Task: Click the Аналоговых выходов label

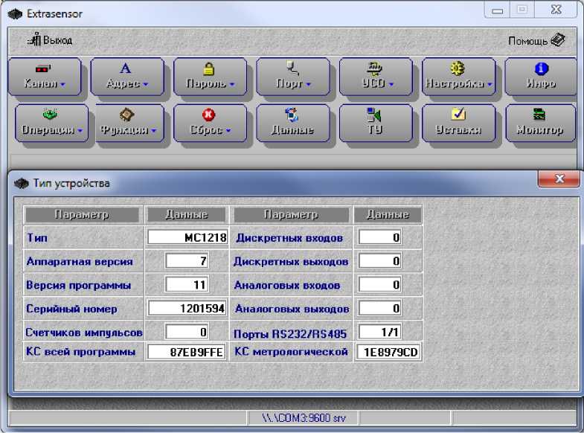Action: (292, 309)
